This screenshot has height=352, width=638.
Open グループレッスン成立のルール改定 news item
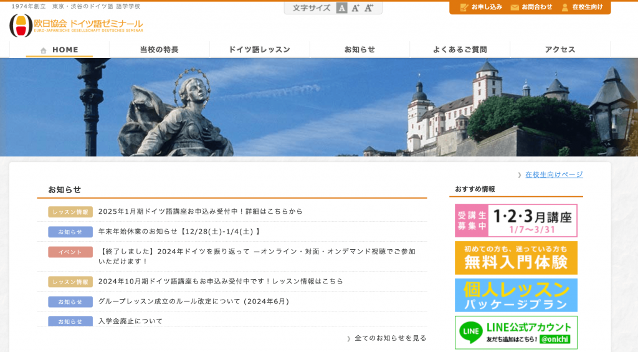[x=194, y=302]
